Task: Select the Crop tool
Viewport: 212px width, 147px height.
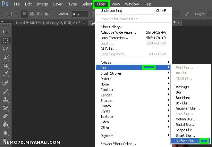Action: point(5,65)
